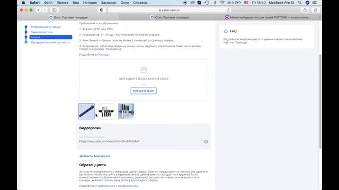Click the battery status icon
Viewport: 339px width, 190px height.
[238, 3]
